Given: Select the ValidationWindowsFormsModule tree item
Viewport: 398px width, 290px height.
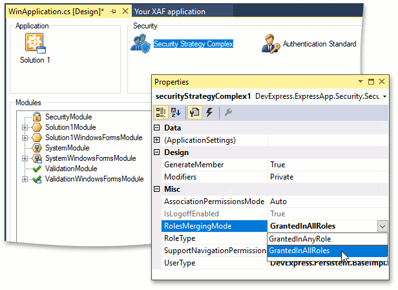Looking at the screenshot, I should point(94,179).
